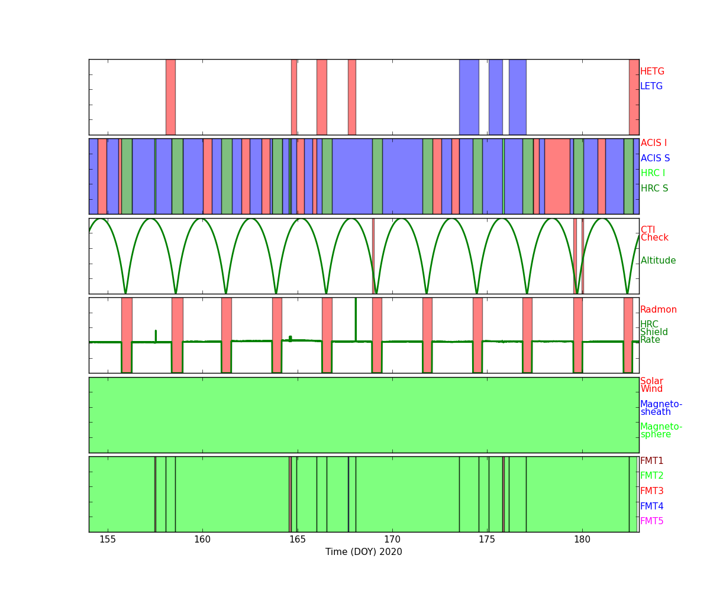
Task: Click the Radmon legend label
Action: pos(658,310)
